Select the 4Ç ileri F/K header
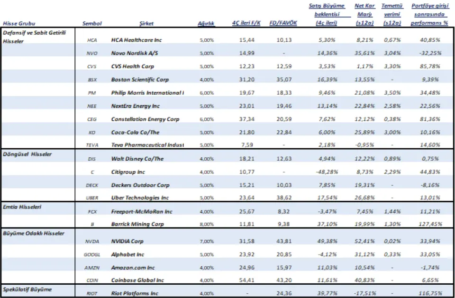Viewport: 455px width, 298px height. [x=245, y=23]
